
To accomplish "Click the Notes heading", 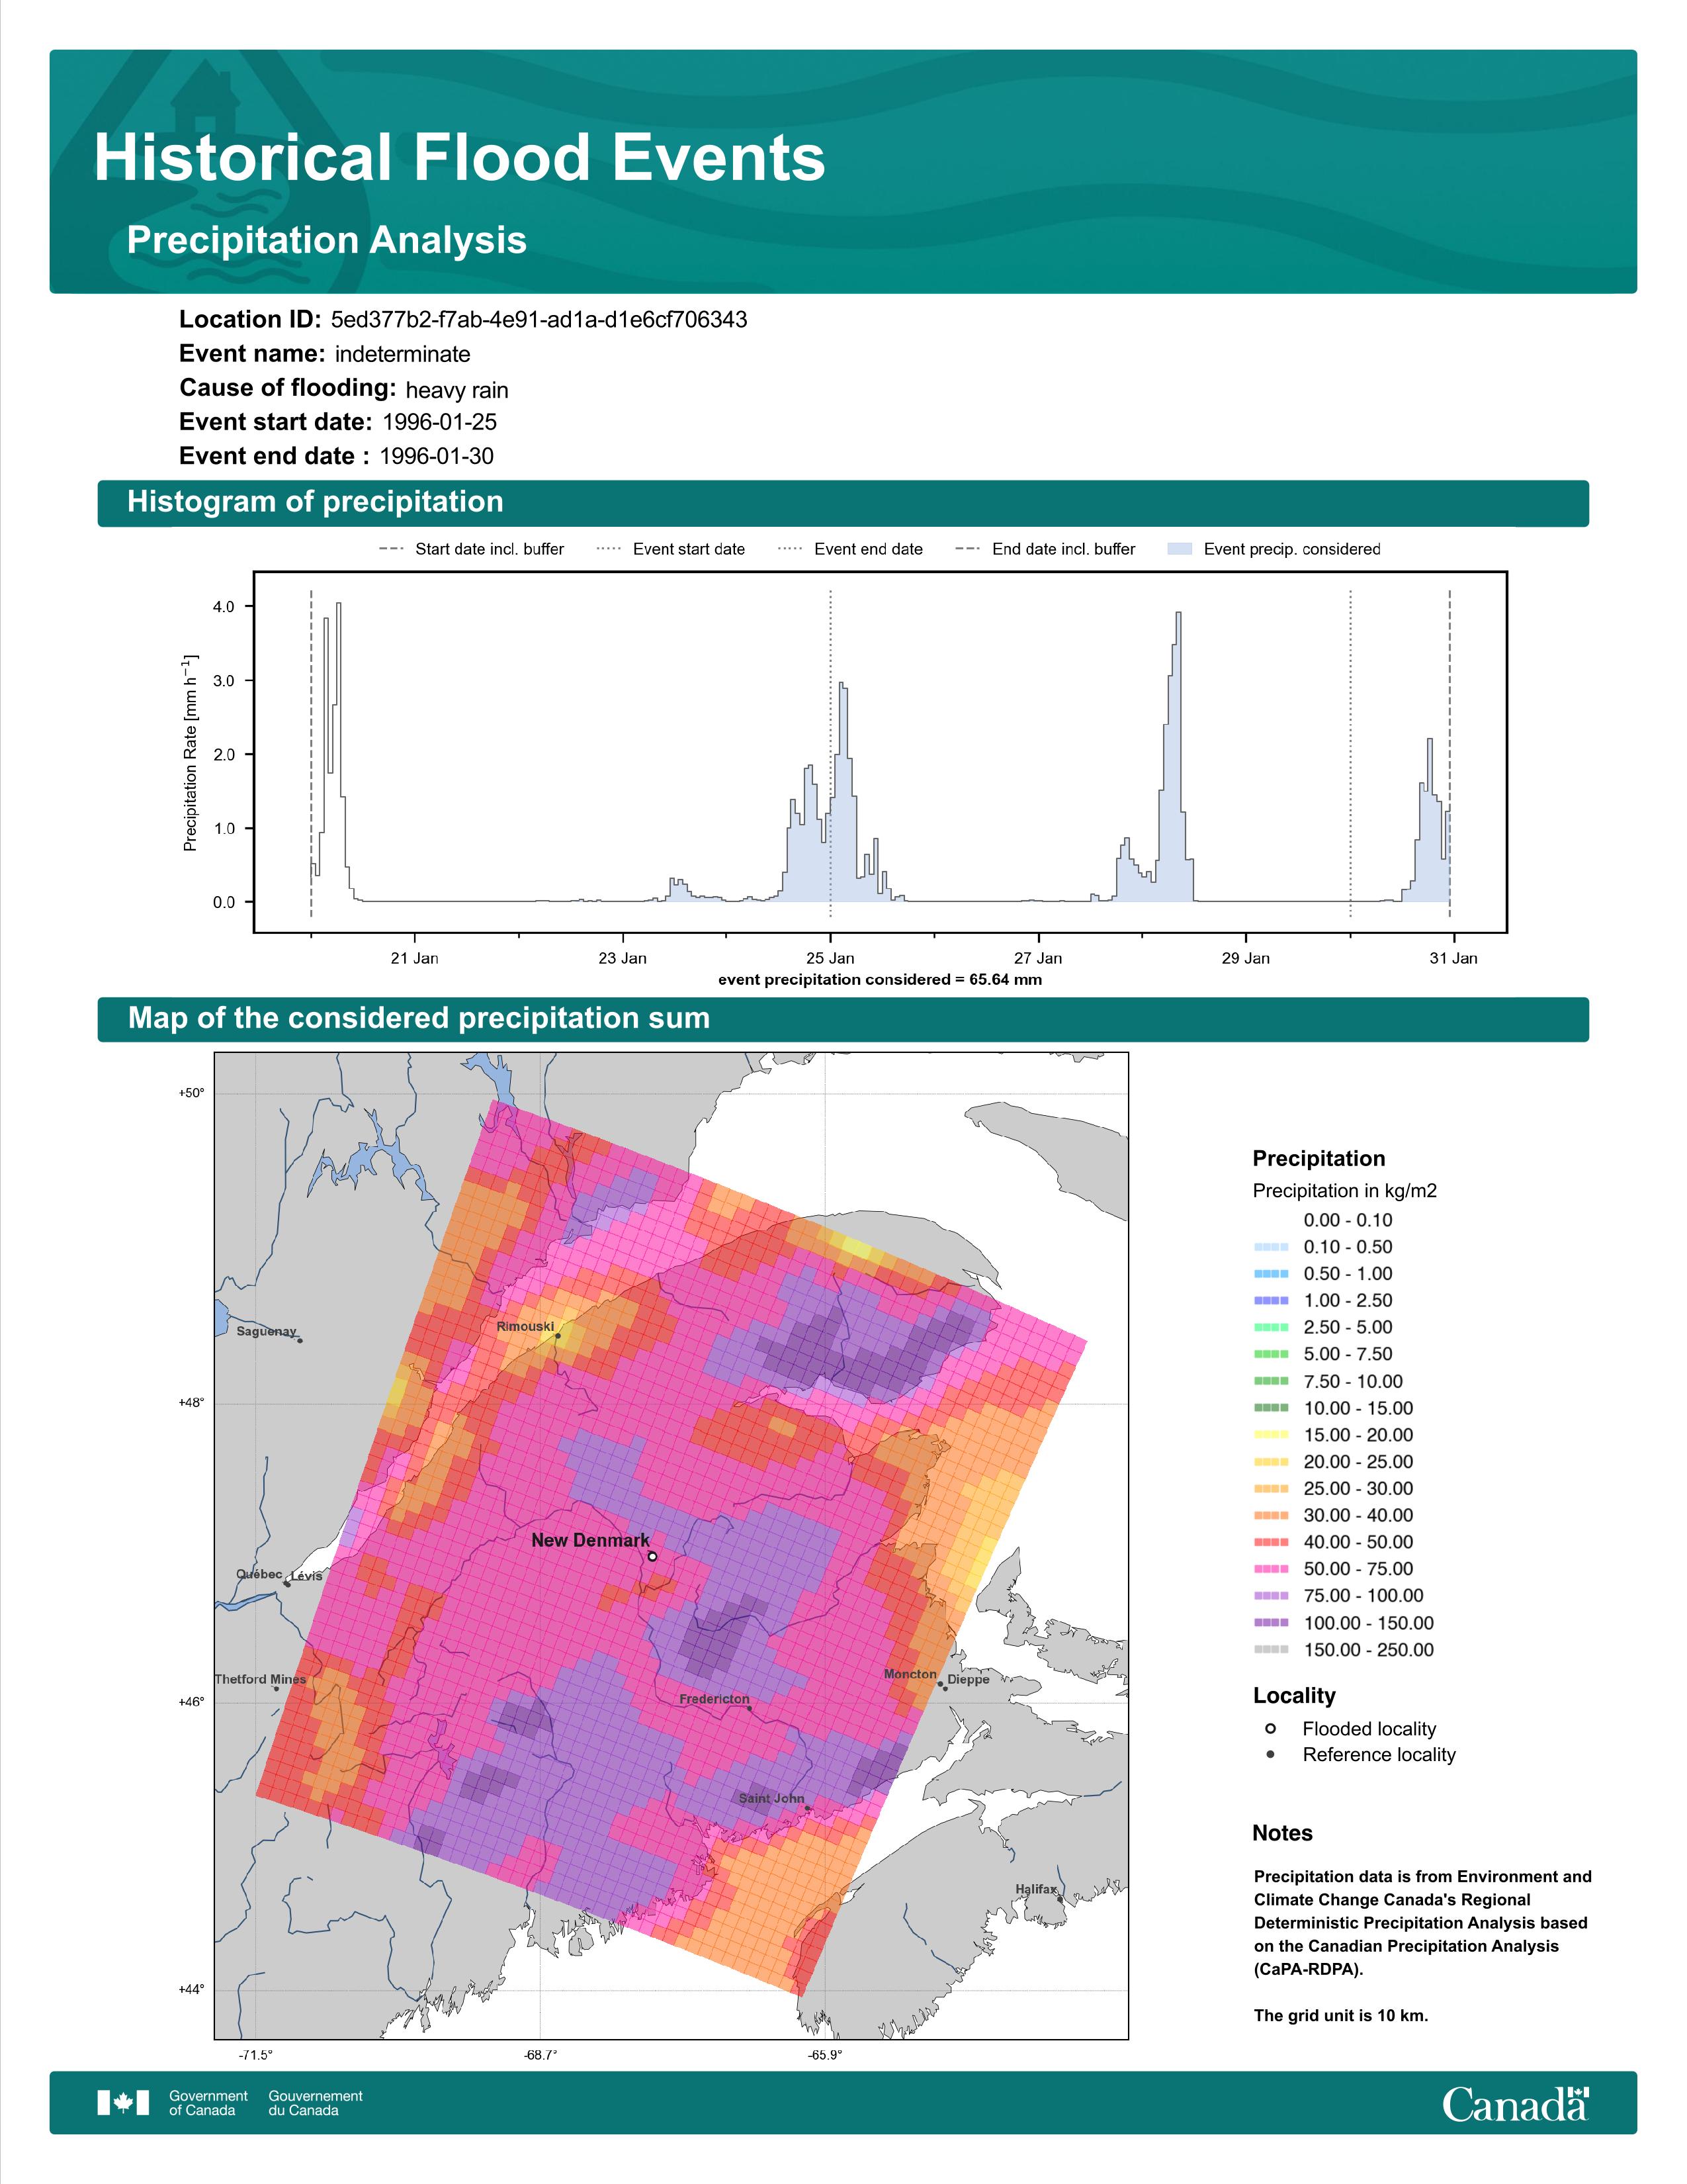I will [x=1282, y=1833].
